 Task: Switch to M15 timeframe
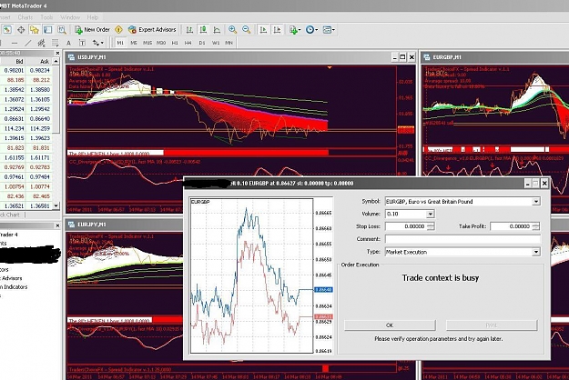[x=147, y=43]
